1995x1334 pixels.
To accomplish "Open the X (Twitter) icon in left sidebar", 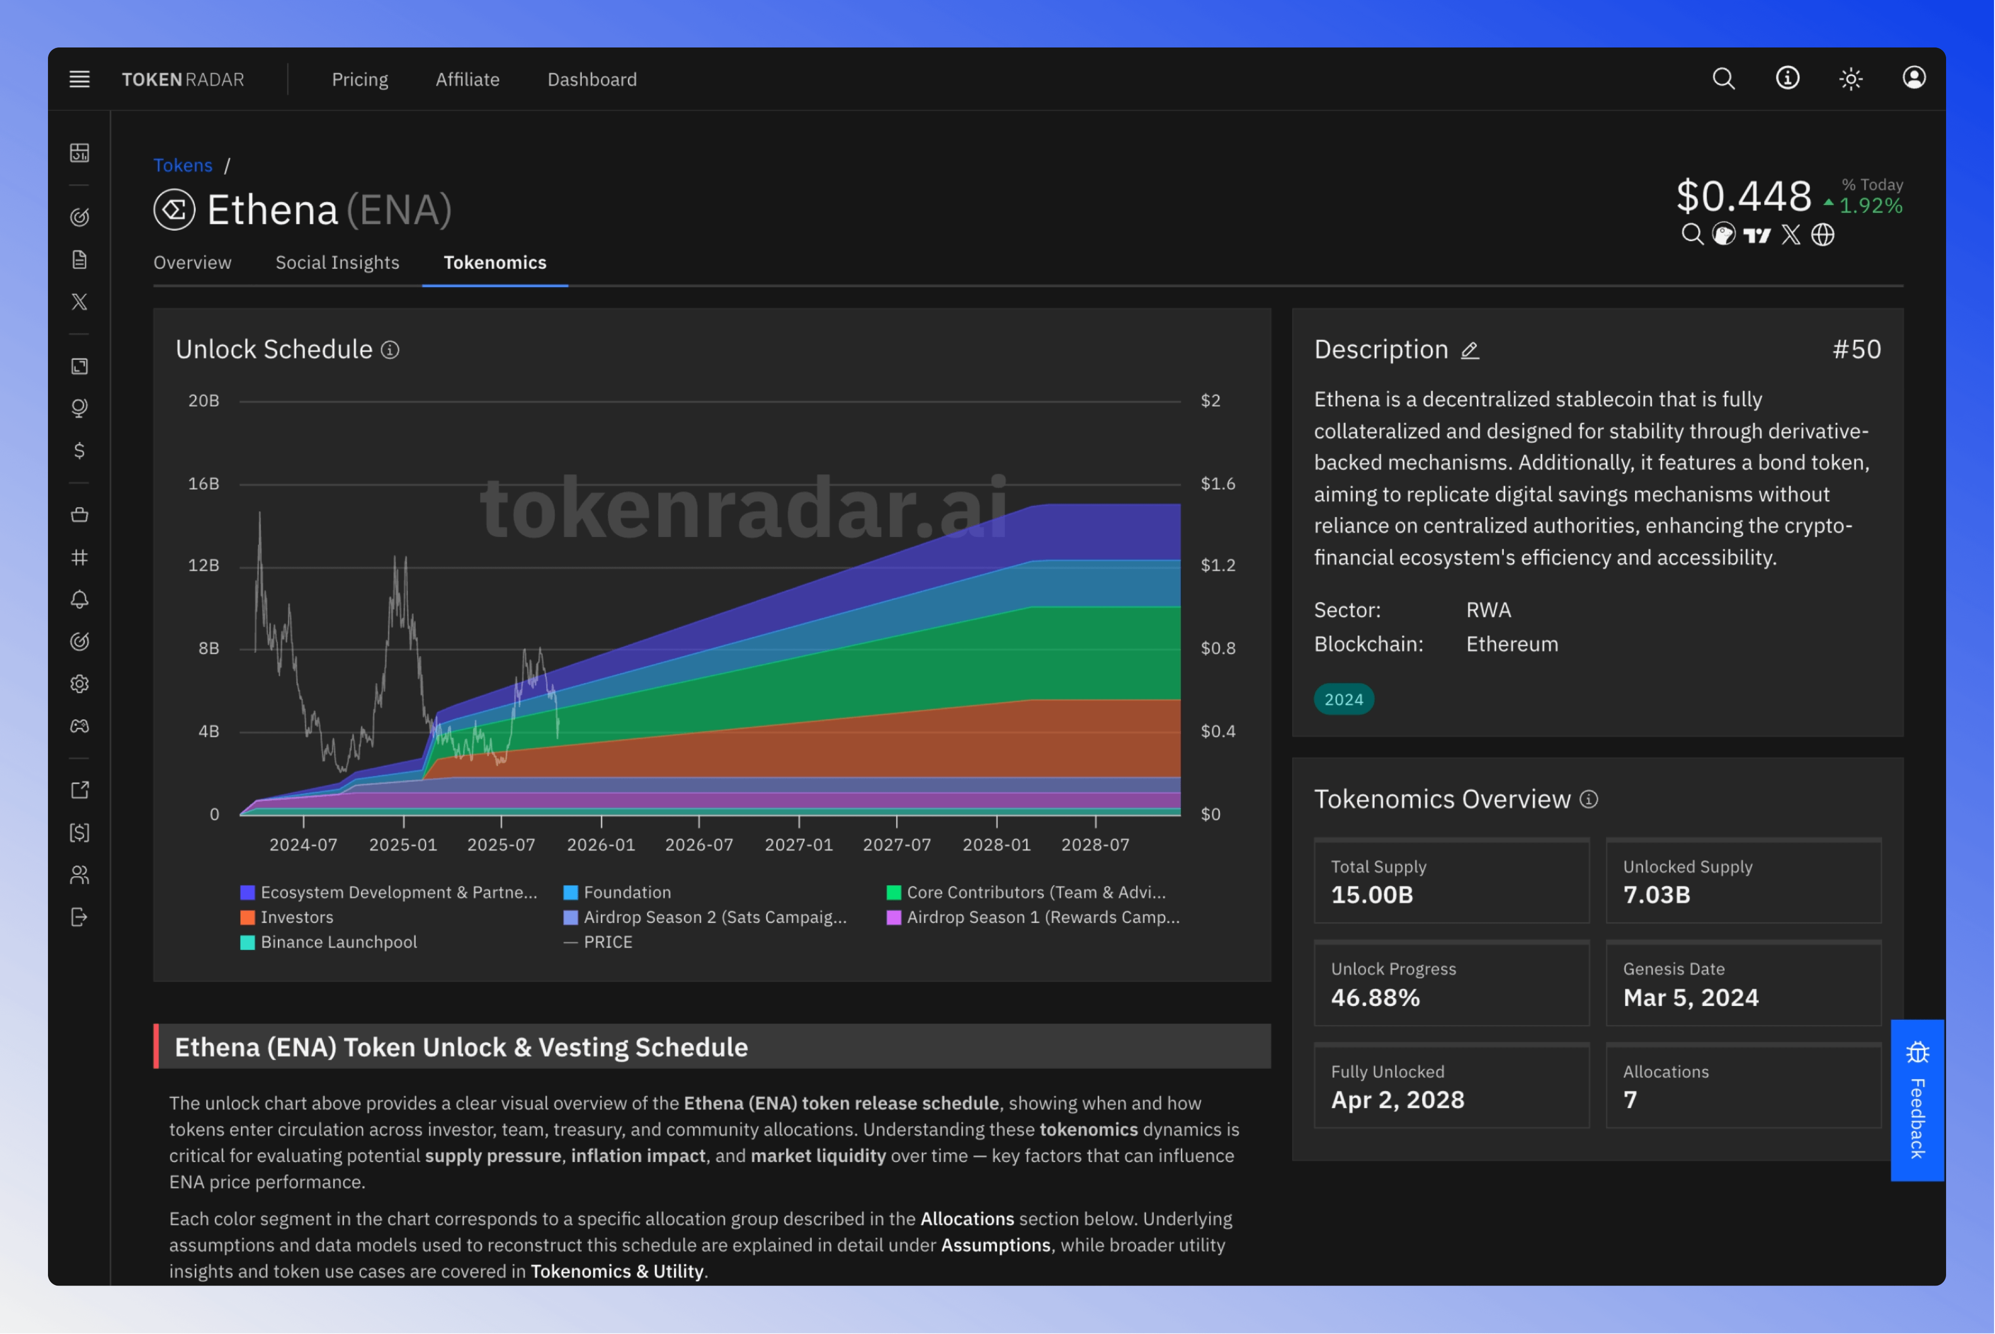I will pos(79,302).
